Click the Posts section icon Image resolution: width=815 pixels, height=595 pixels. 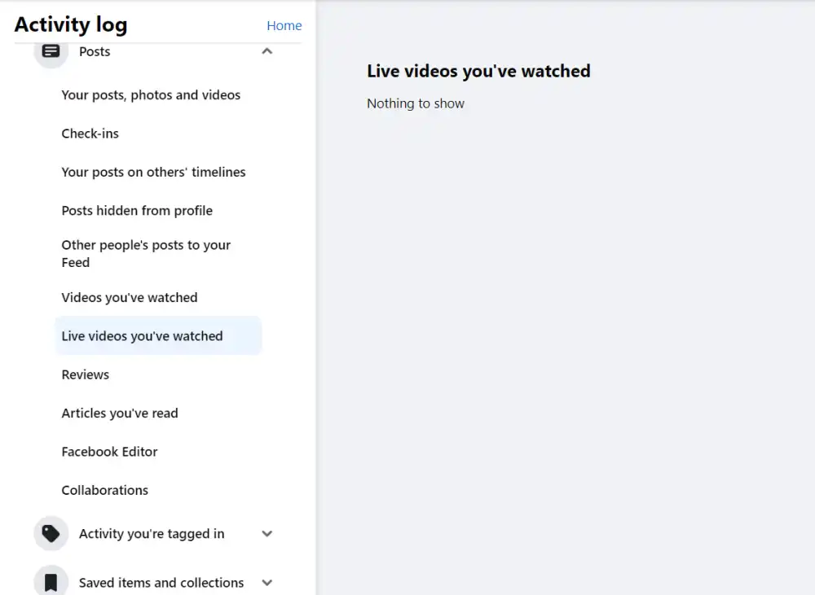[x=51, y=51]
